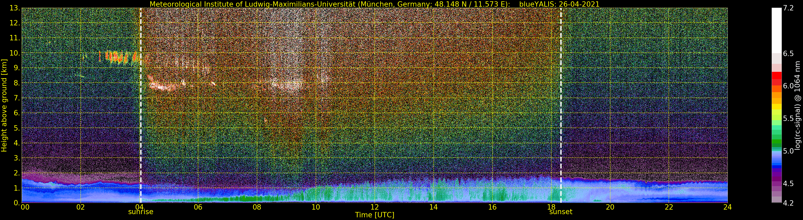Click height-axis tick label '2.'
Viewport: 803px width, 220px height.
(x=17, y=173)
